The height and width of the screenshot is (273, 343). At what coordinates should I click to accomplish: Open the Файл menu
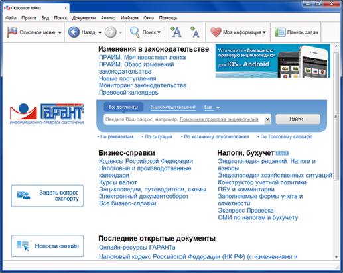tap(11, 18)
